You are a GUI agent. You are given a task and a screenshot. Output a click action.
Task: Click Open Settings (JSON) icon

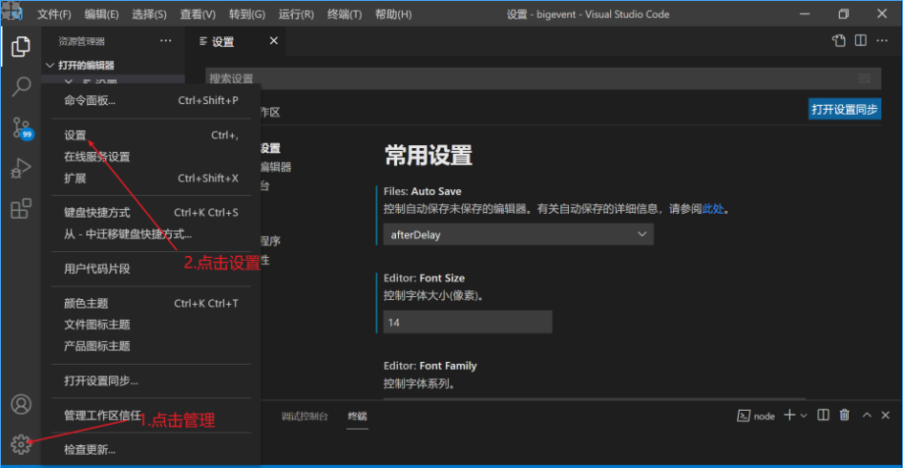[839, 41]
